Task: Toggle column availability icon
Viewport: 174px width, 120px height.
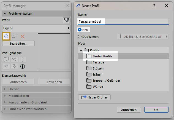Action: [23, 59]
